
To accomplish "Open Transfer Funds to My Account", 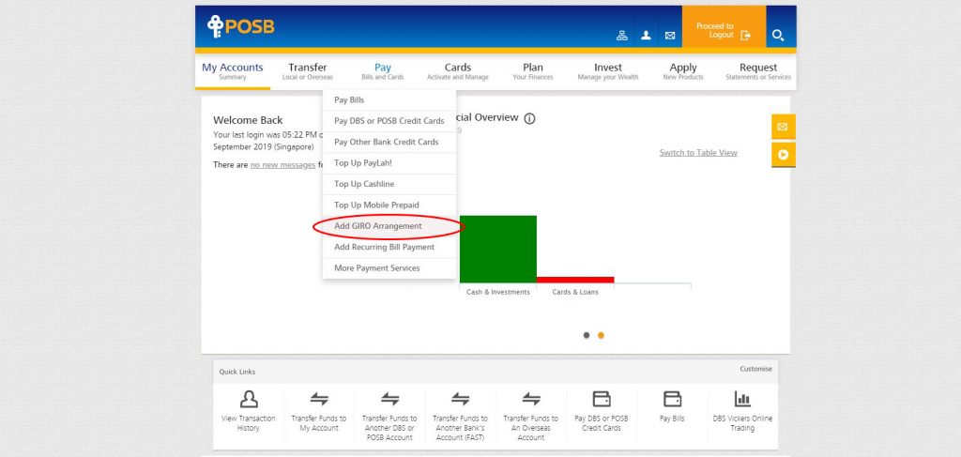I will point(319,412).
